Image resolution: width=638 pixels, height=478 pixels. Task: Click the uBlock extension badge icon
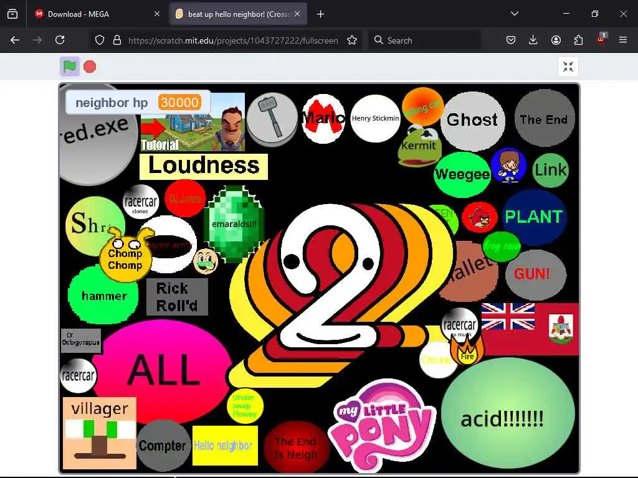point(601,39)
